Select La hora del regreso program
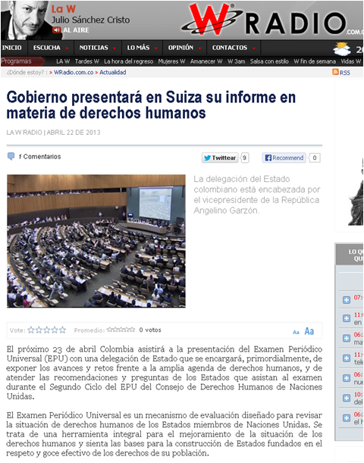 [x=128, y=61]
